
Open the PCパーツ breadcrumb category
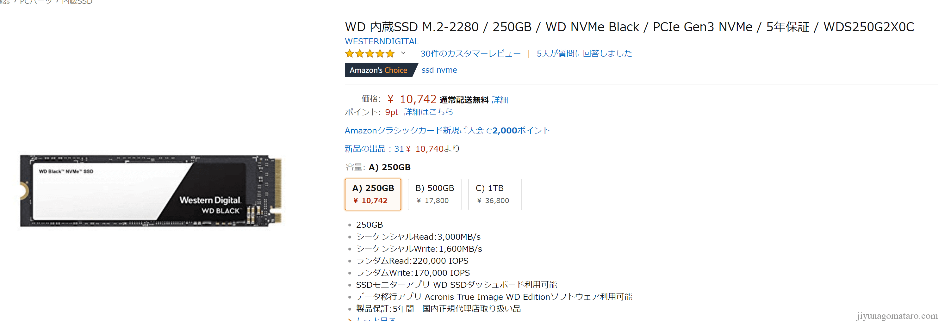(x=36, y=2)
